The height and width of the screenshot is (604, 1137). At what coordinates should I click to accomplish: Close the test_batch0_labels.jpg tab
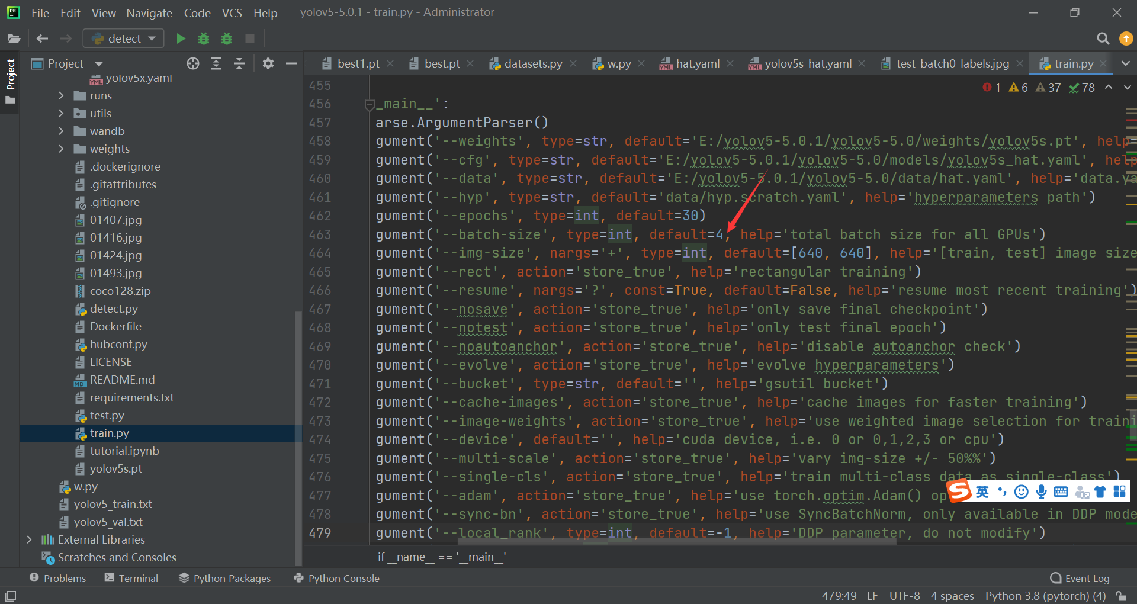click(x=1020, y=63)
